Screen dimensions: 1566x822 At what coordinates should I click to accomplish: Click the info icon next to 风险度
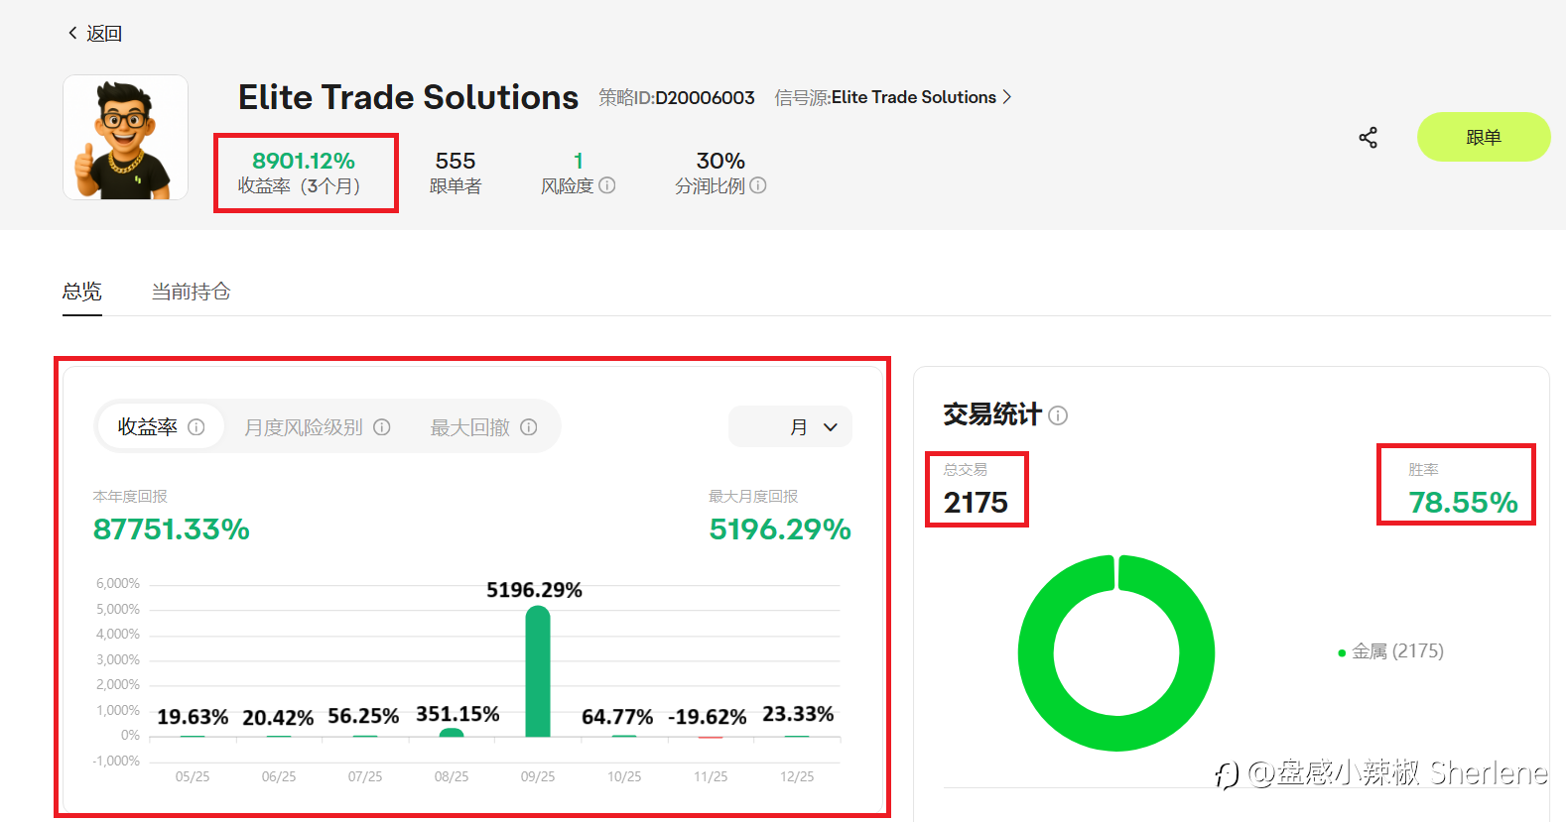coord(607,185)
